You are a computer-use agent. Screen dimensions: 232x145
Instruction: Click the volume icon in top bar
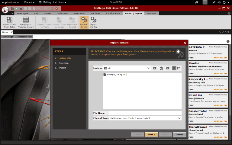pos(219,2)
